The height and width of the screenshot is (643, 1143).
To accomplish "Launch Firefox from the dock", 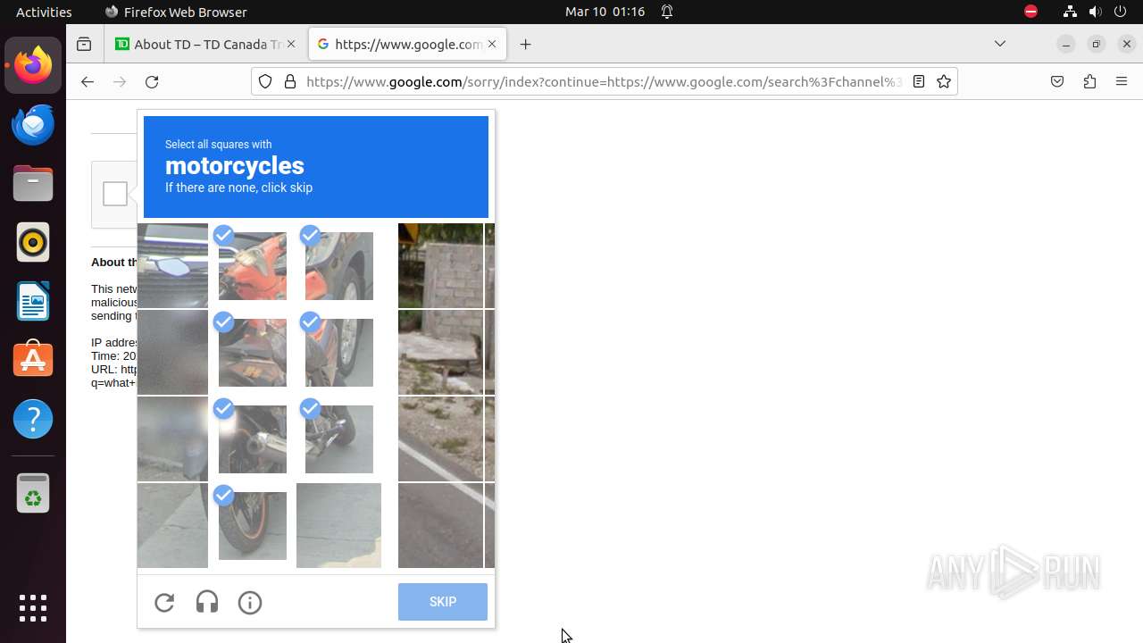I will 33,65.
